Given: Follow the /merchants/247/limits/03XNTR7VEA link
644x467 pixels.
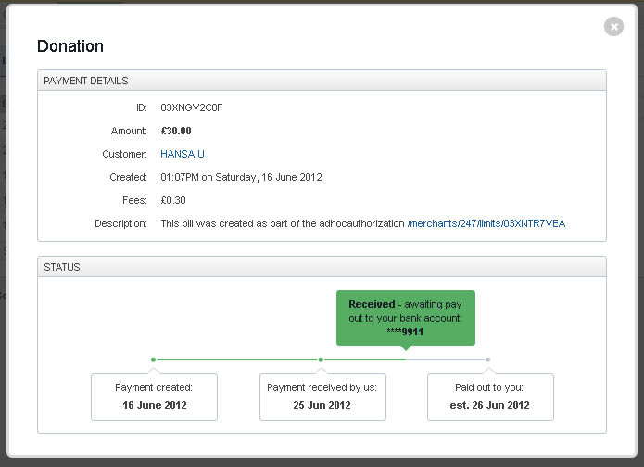Looking at the screenshot, I should pyautogui.click(x=486, y=223).
